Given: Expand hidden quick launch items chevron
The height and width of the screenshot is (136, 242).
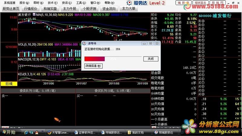Looking at the screenshot, I should (x=42, y=131).
